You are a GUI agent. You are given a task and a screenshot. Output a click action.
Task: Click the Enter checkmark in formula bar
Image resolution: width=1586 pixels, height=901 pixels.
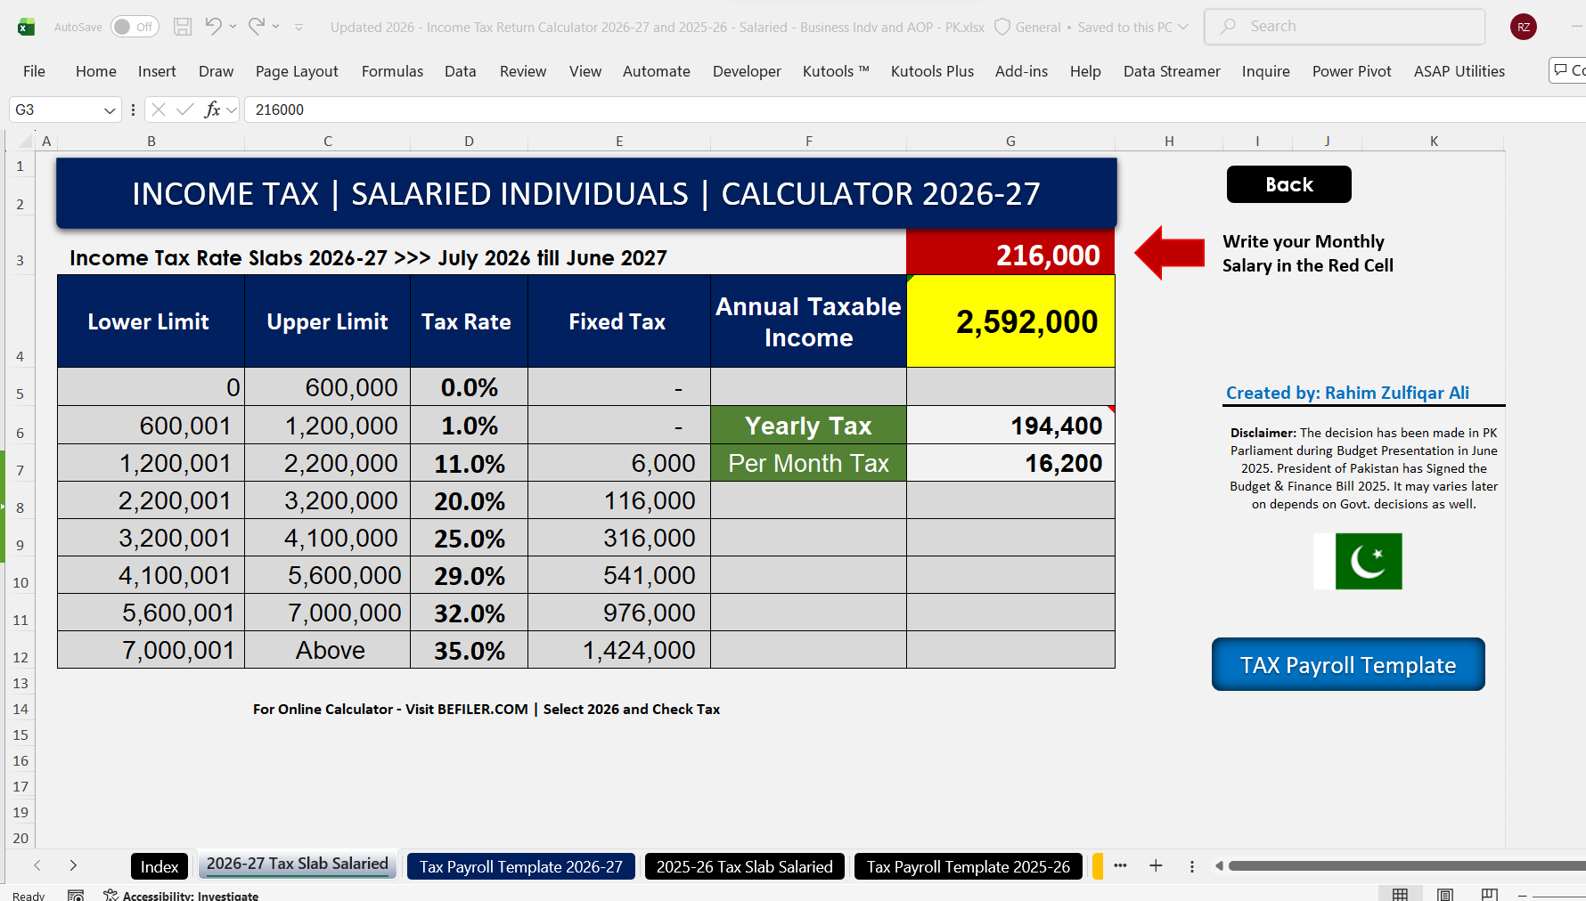[x=185, y=110]
